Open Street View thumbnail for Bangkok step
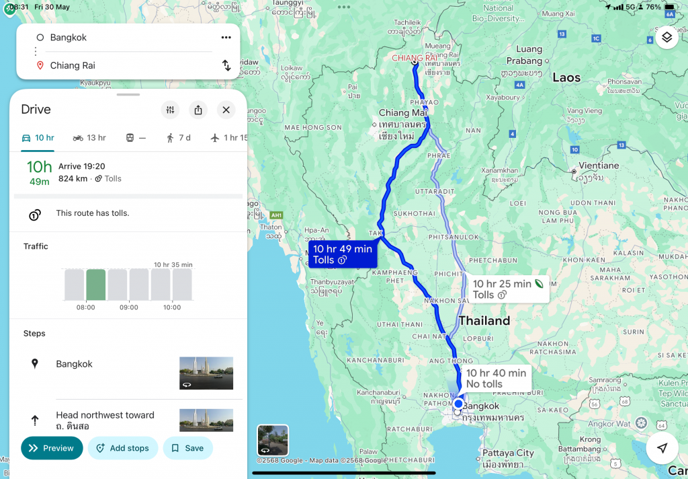Screen dimensions: 688x479 click(206, 373)
